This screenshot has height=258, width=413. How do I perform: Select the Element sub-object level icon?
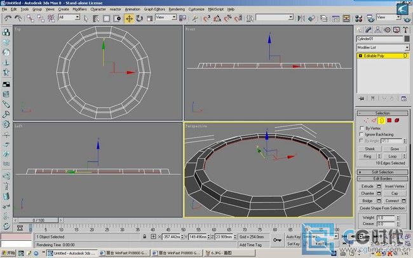[396, 121]
